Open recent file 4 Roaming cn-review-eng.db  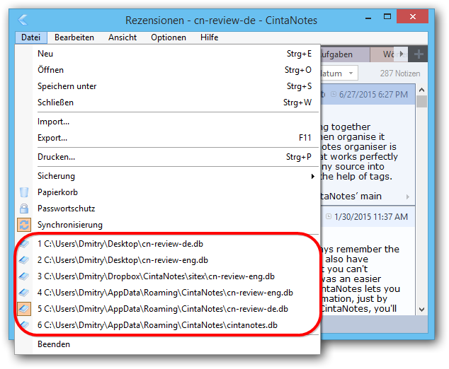pos(175,293)
